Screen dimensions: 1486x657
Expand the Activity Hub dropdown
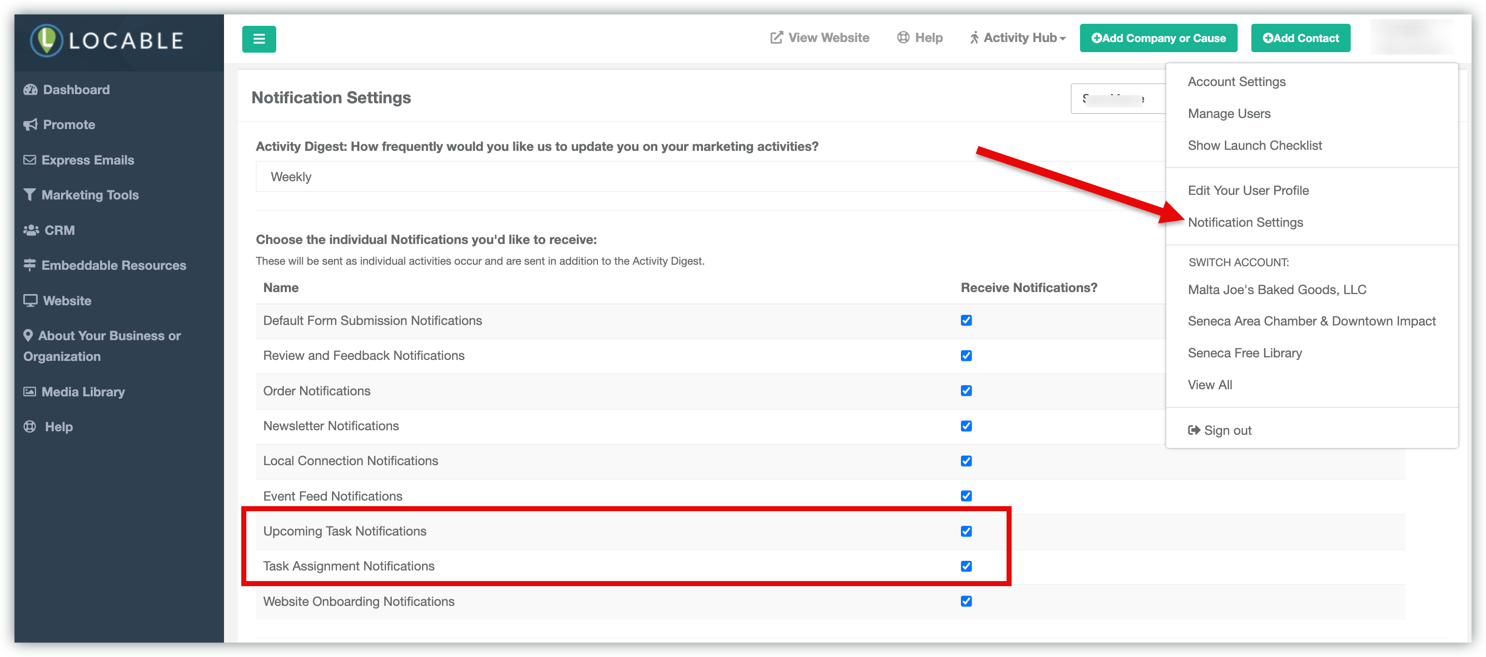tap(1019, 38)
